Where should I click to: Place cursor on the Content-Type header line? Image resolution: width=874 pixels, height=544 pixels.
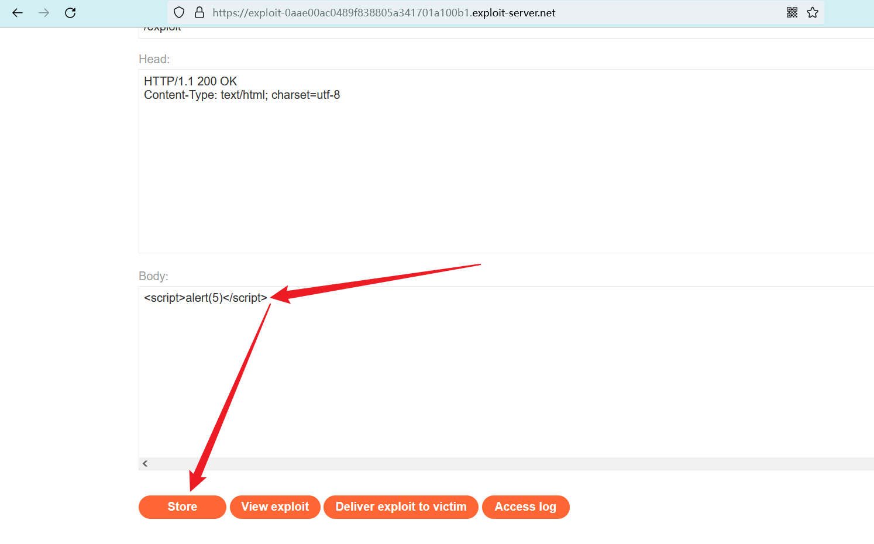pyautogui.click(x=242, y=95)
